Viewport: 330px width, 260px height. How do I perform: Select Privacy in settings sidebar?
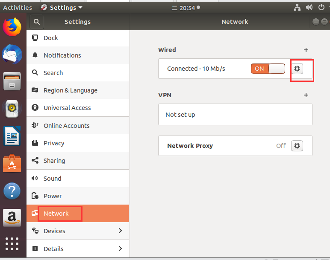[78, 143]
